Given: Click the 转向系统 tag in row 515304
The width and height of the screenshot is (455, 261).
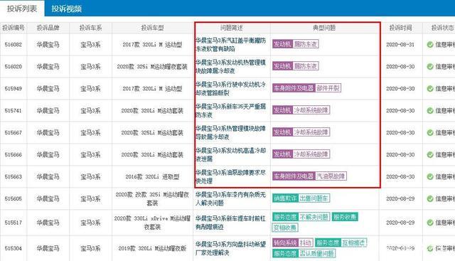Looking at the screenshot, I should pos(285,243).
